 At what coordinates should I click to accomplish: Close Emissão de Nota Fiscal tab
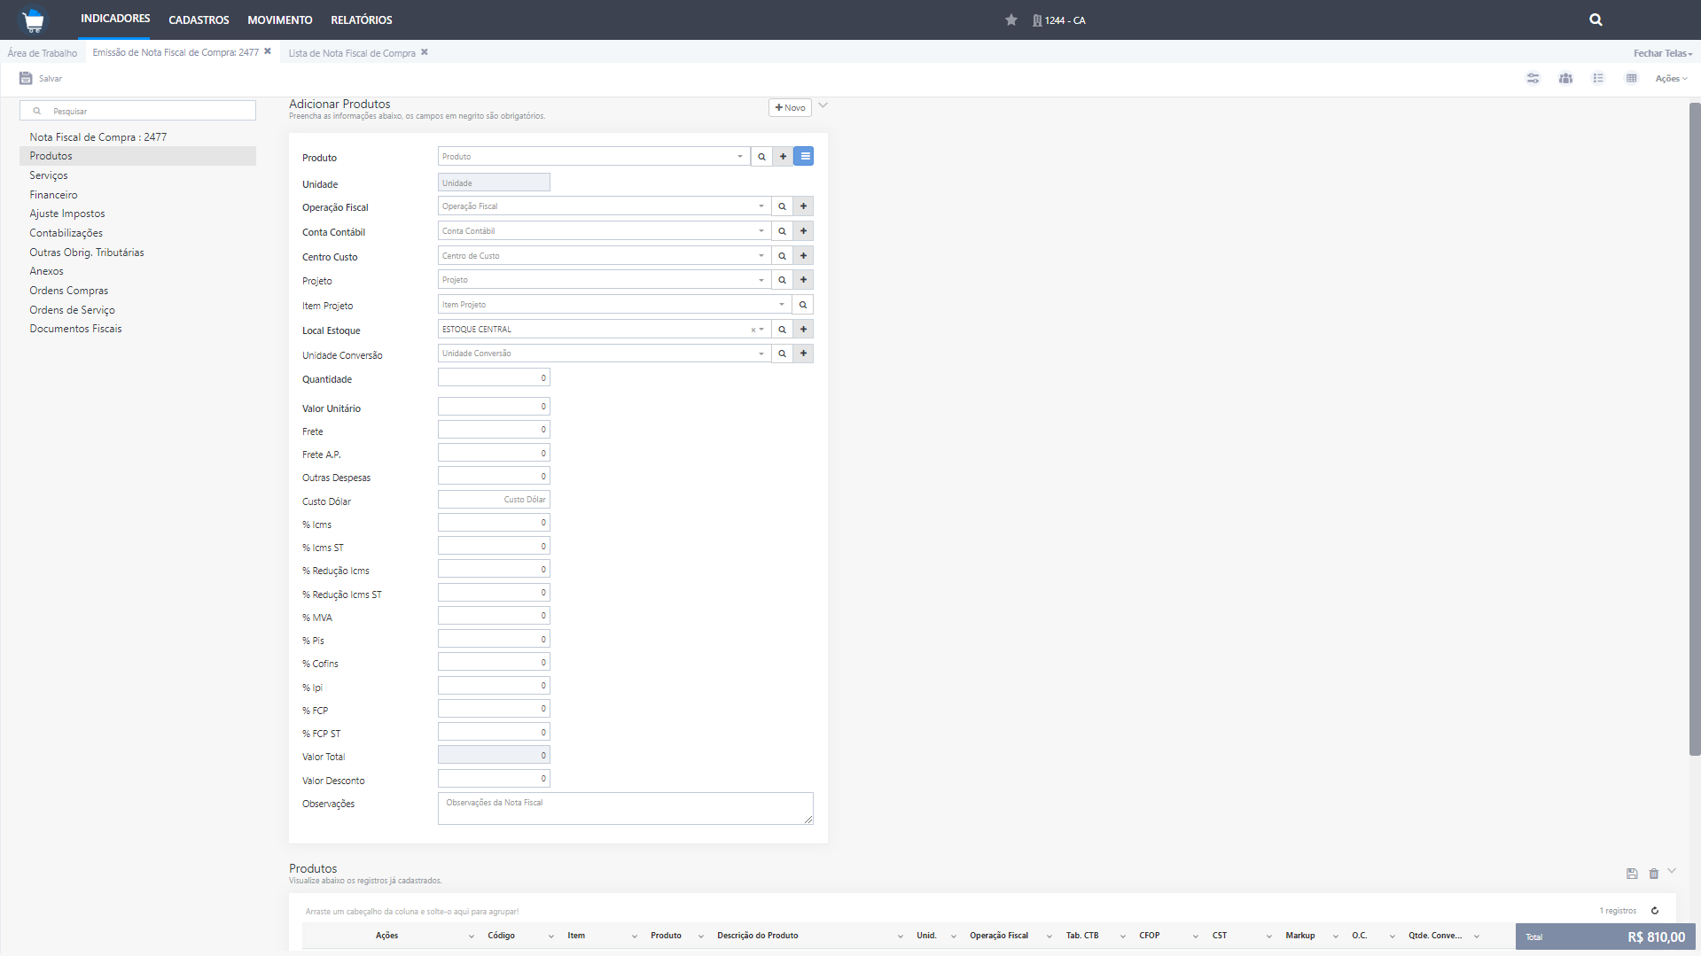coord(268,51)
